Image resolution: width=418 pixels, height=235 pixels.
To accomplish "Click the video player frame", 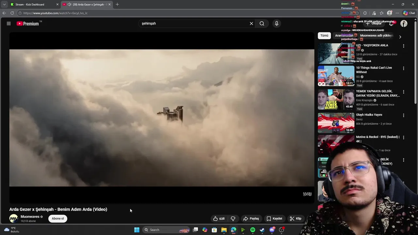I will point(162,118).
